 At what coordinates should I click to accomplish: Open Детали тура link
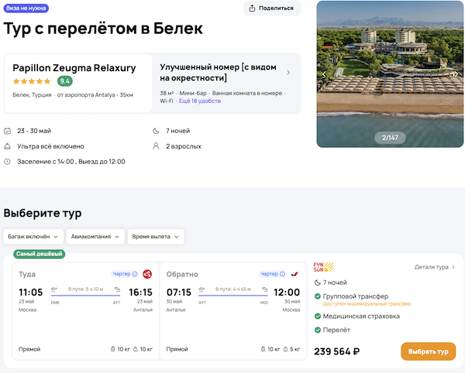point(434,267)
